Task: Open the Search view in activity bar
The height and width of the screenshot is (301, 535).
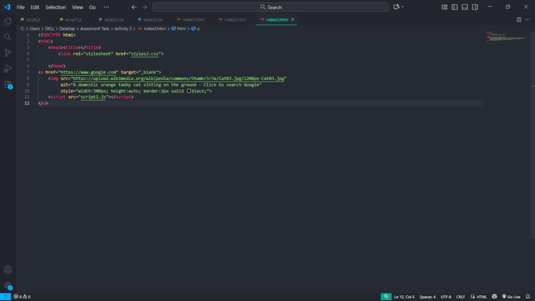Action: [x=8, y=37]
